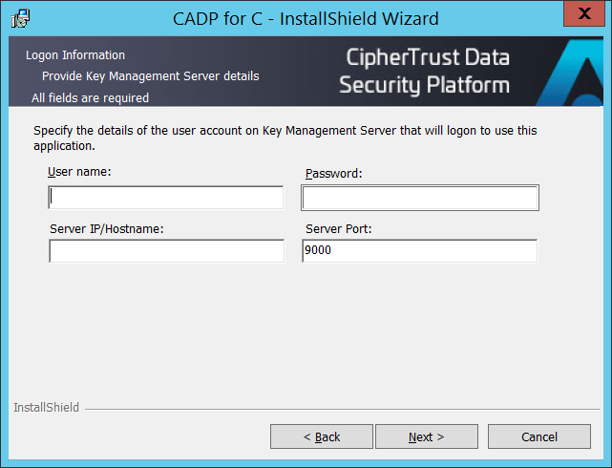Click the Server Port field containing 9000
This screenshot has width=612, height=468.
[x=419, y=250]
